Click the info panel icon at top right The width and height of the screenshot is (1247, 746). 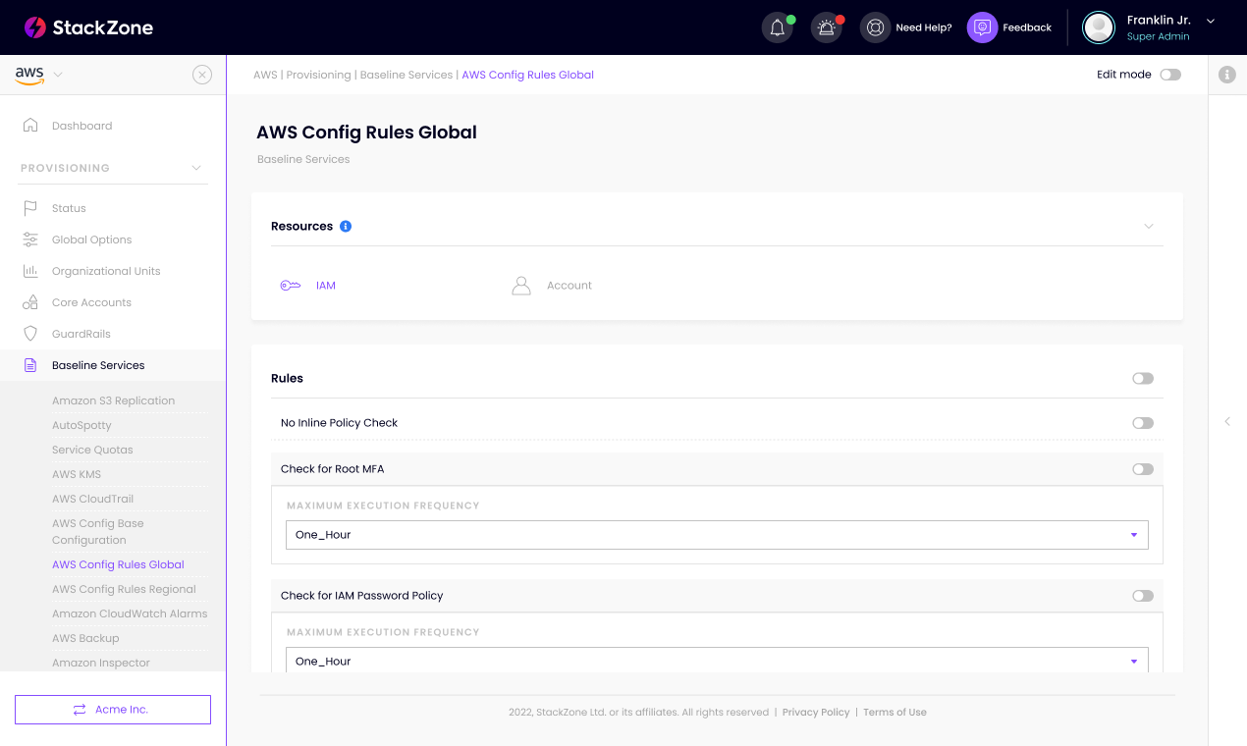tap(1226, 75)
